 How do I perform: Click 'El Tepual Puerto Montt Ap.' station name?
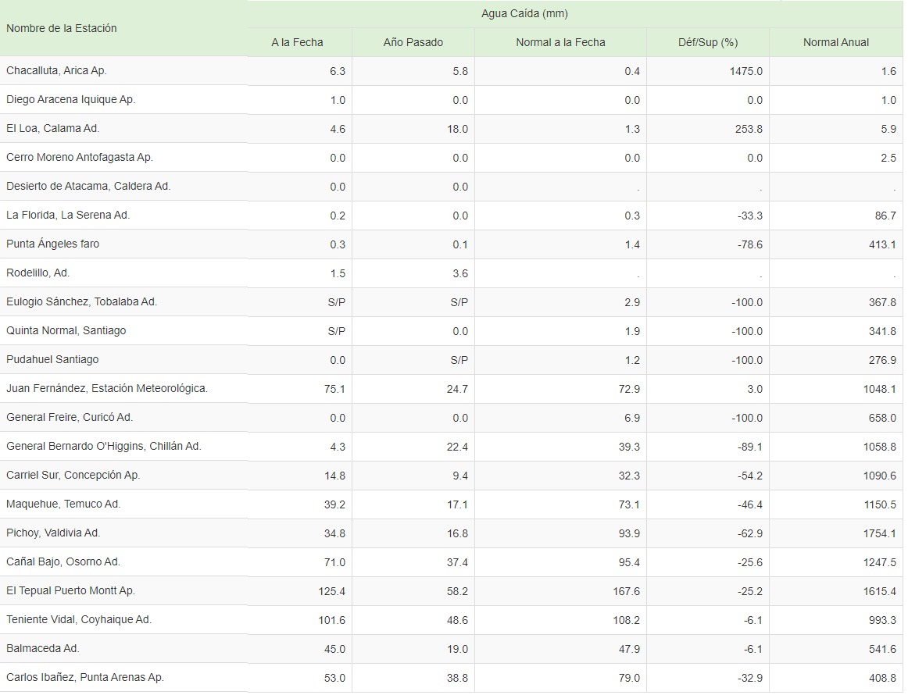point(70,591)
